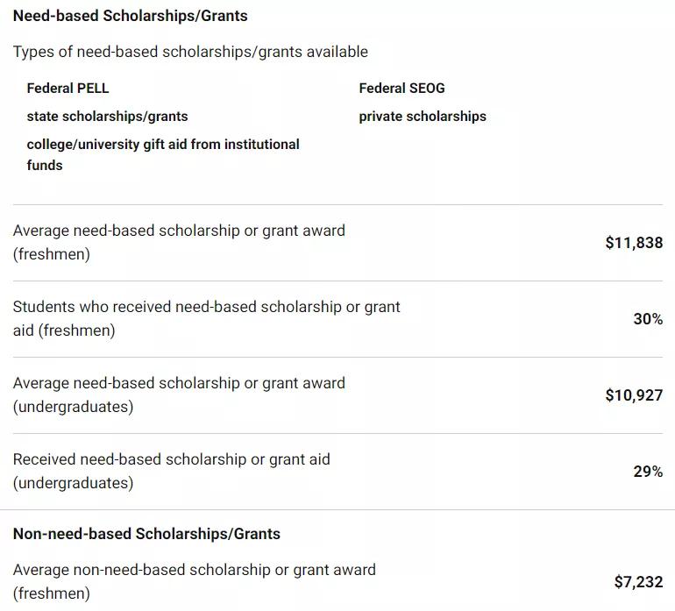The height and width of the screenshot is (611, 675).
Task: Click the Non-need-based Scholarships/Grants heading
Action: click(x=146, y=534)
